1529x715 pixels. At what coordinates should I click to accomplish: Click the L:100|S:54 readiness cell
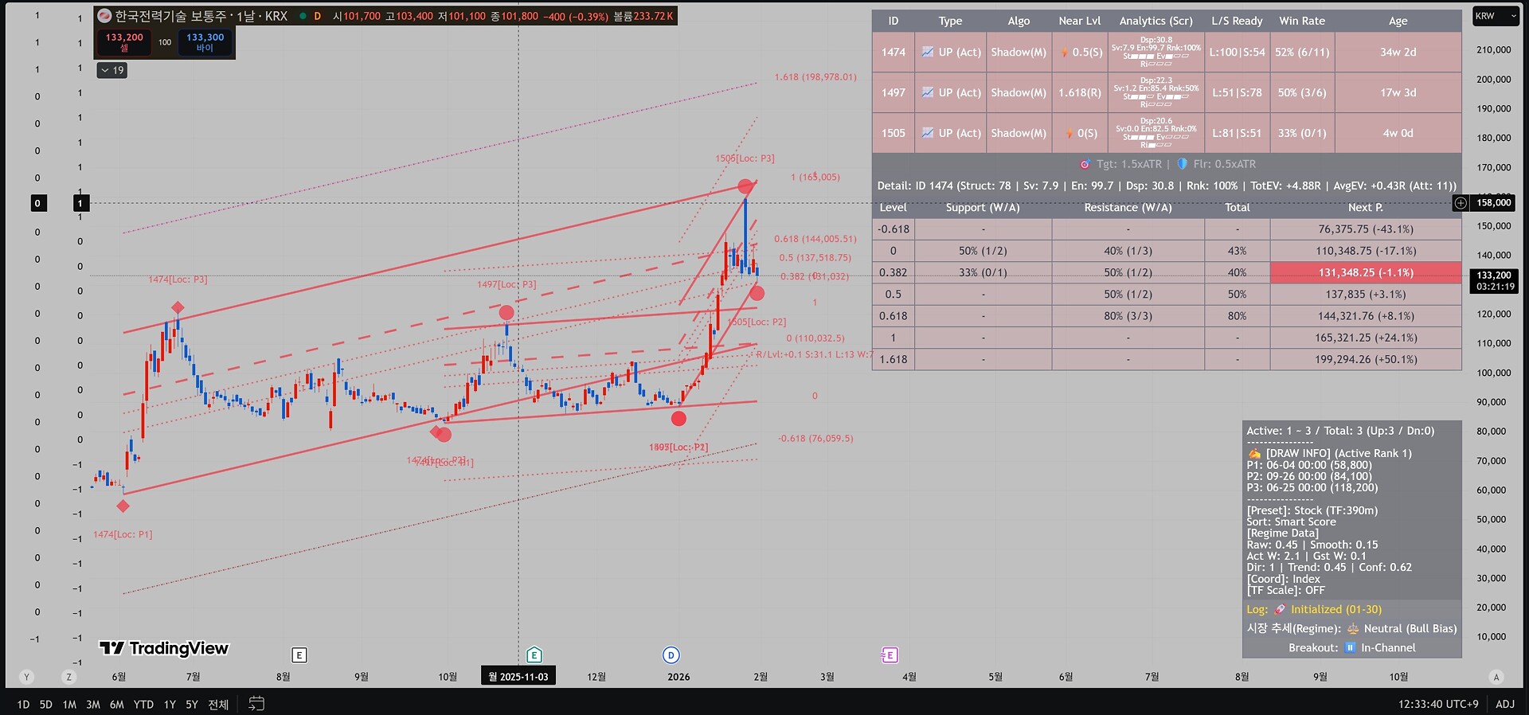(1237, 53)
